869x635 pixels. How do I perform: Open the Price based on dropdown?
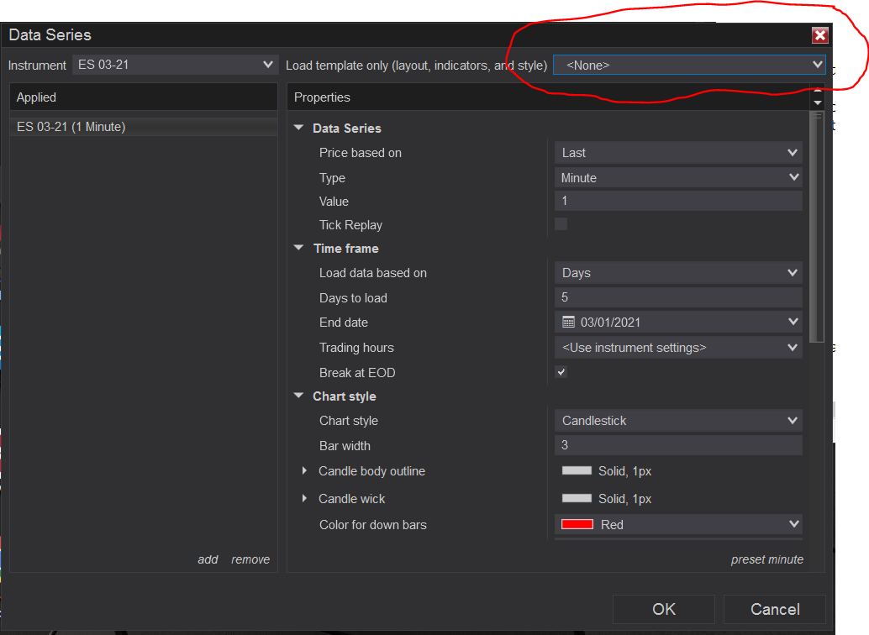click(x=678, y=152)
